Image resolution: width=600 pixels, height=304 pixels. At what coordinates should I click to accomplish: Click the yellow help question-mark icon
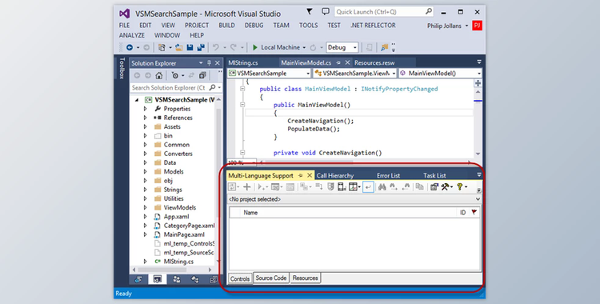click(459, 187)
